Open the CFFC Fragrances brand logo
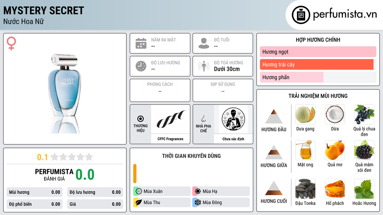 click(171, 119)
